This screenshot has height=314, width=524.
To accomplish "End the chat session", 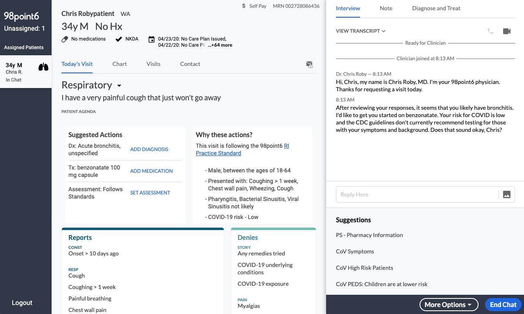I will (x=503, y=305).
